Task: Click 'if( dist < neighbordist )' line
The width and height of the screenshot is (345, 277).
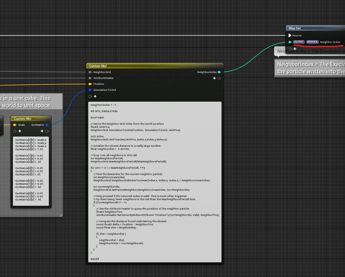Action: 111,234
